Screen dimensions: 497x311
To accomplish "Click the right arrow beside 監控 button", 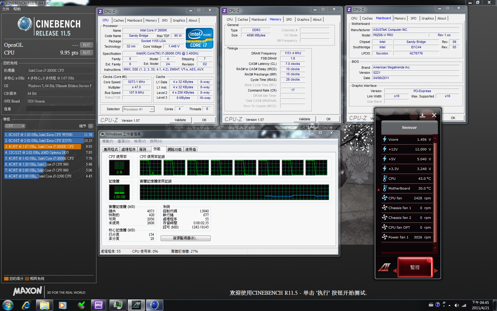I will [436, 270].
